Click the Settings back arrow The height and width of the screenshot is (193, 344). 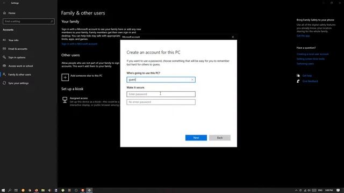click(x=4, y=3)
